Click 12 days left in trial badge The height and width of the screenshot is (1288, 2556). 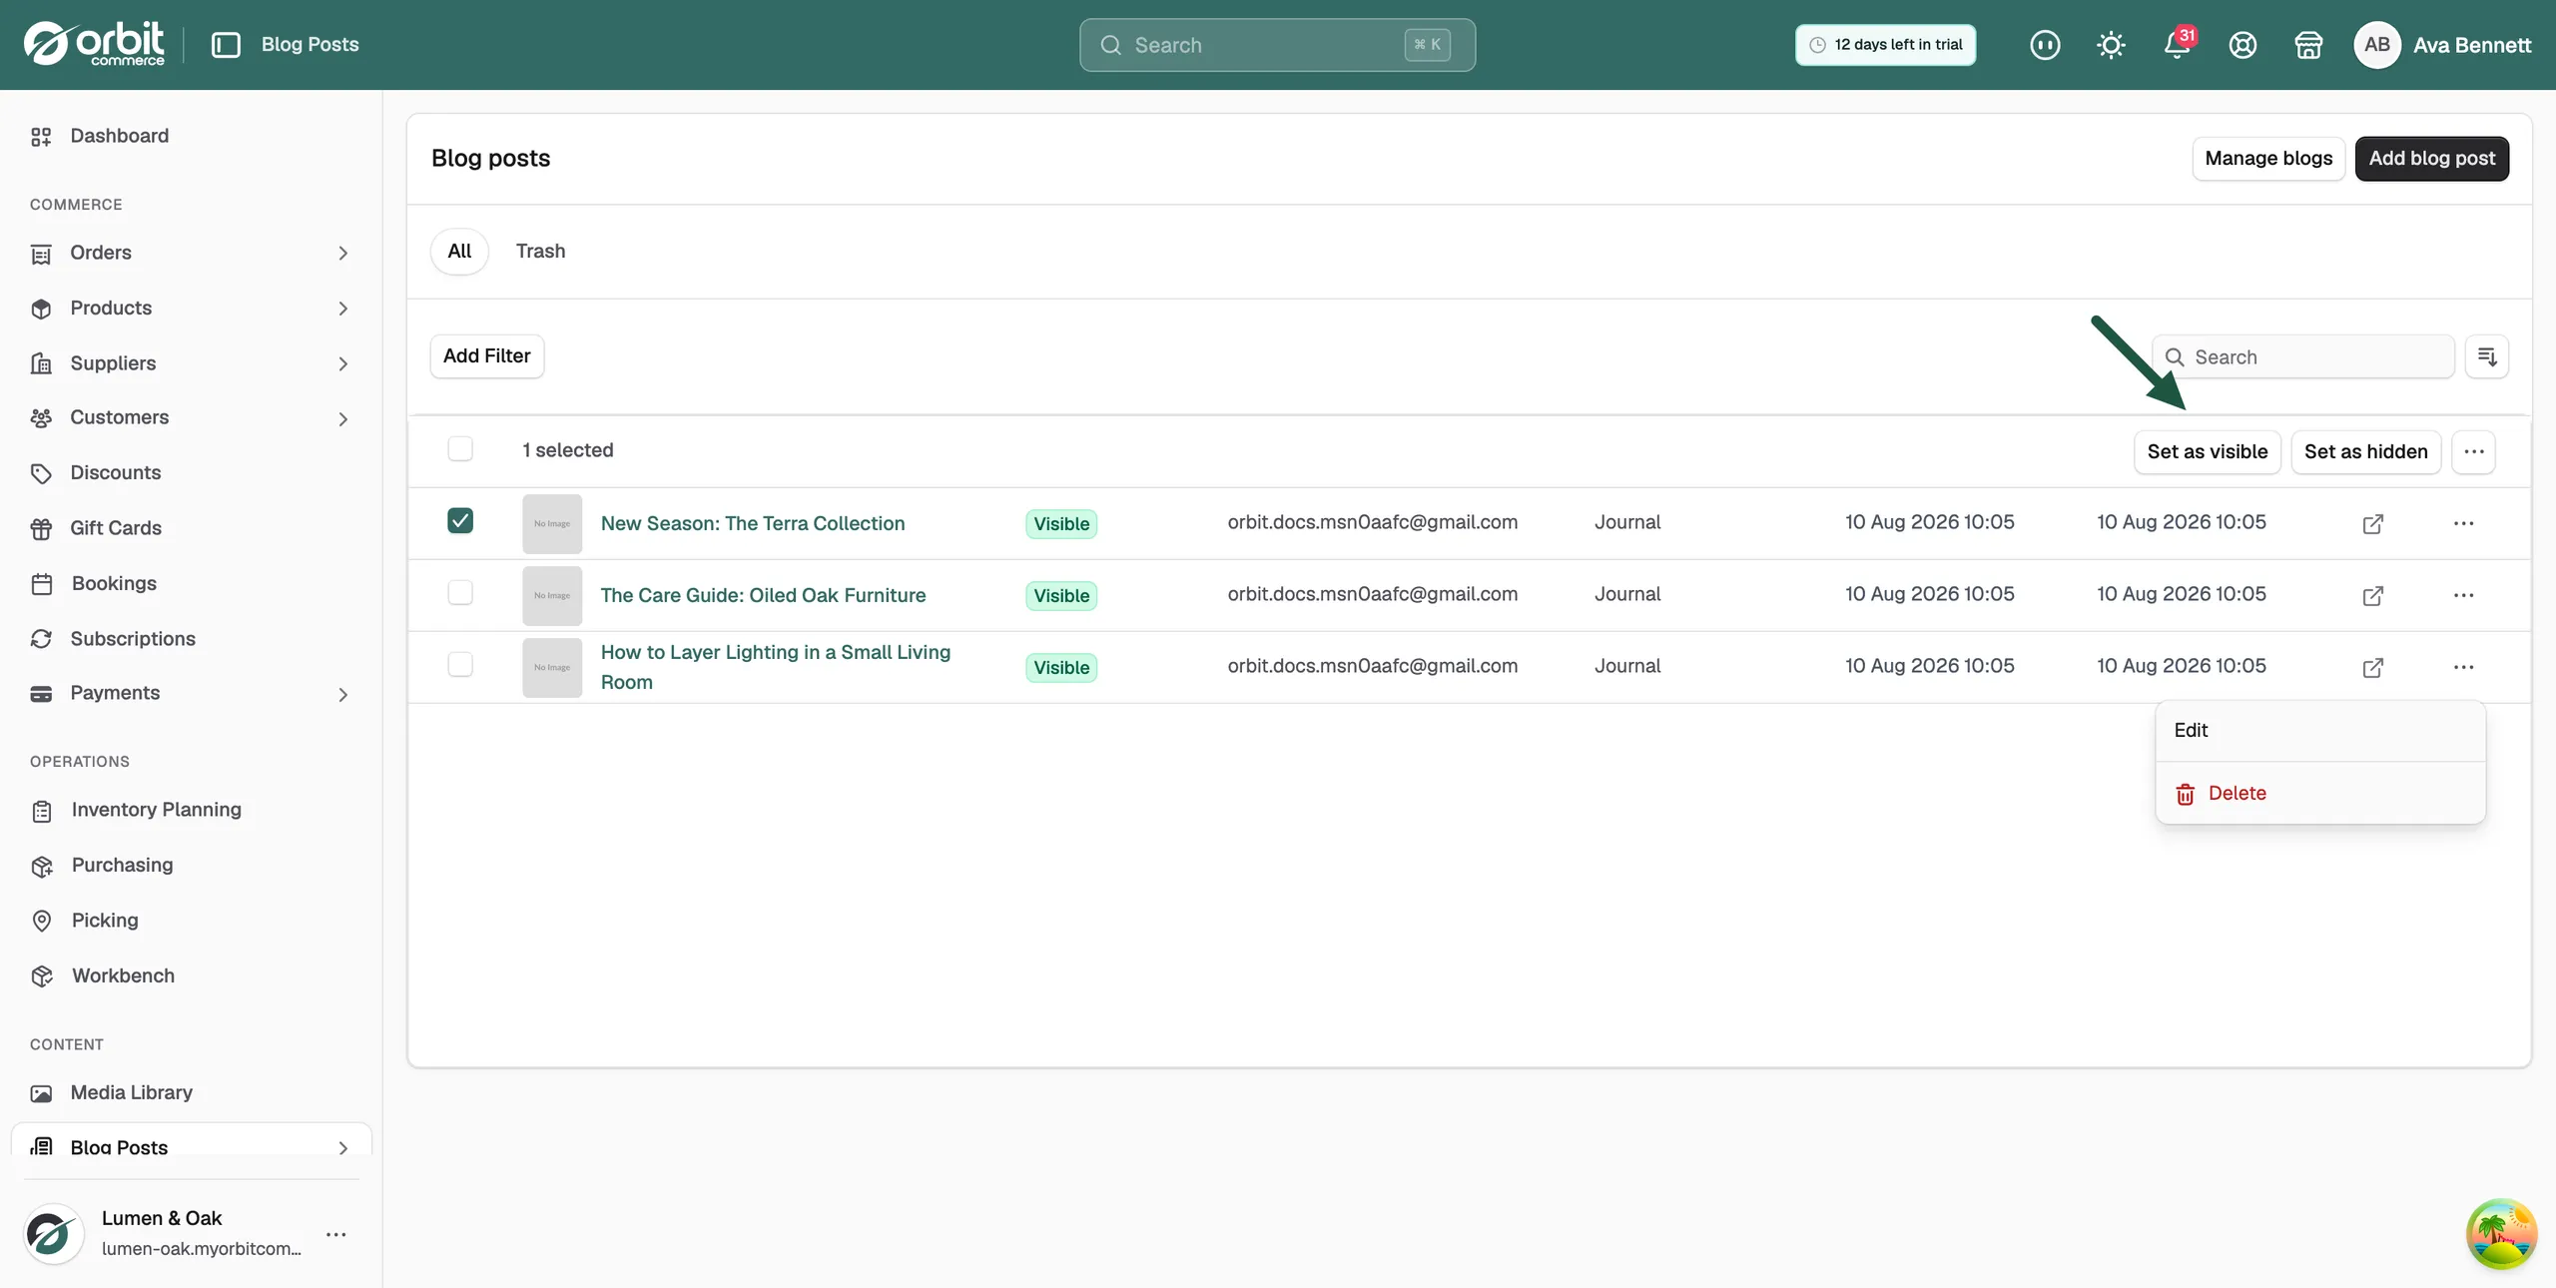pyautogui.click(x=1885, y=45)
